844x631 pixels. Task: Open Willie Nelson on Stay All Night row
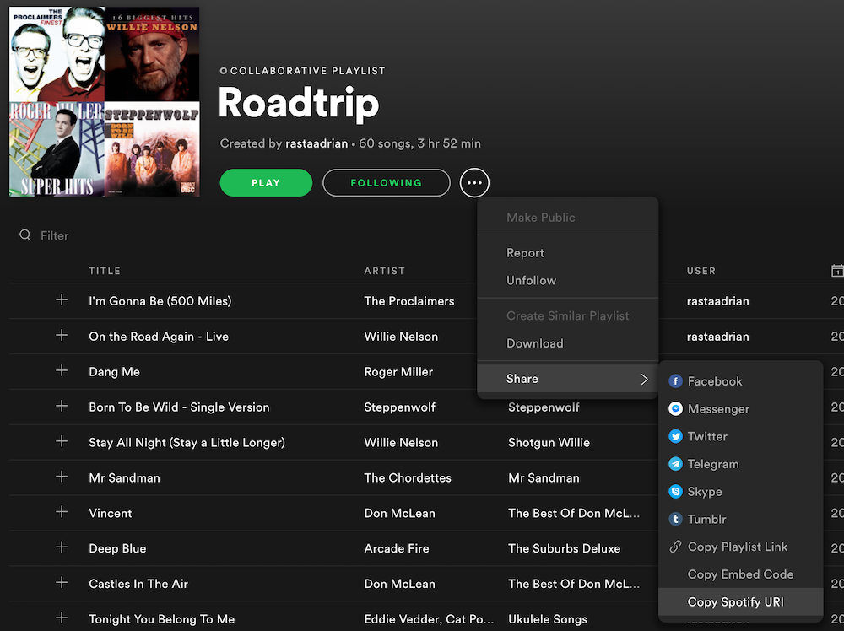401,443
